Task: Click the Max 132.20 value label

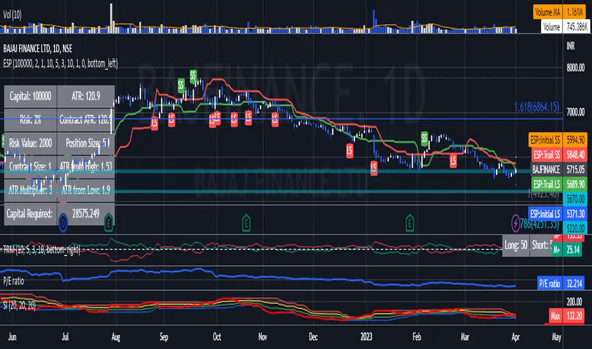Action: [x=567, y=315]
